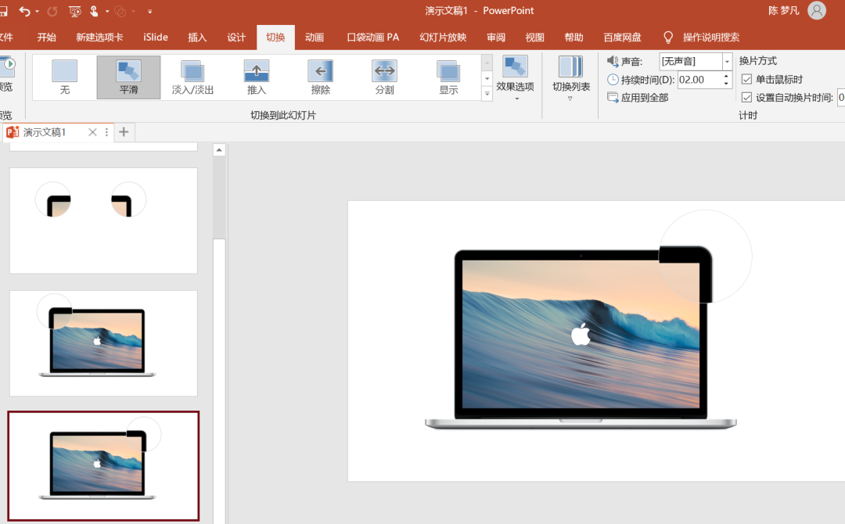Open the 插入 (Insert) tab
The width and height of the screenshot is (845, 524).
(197, 38)
